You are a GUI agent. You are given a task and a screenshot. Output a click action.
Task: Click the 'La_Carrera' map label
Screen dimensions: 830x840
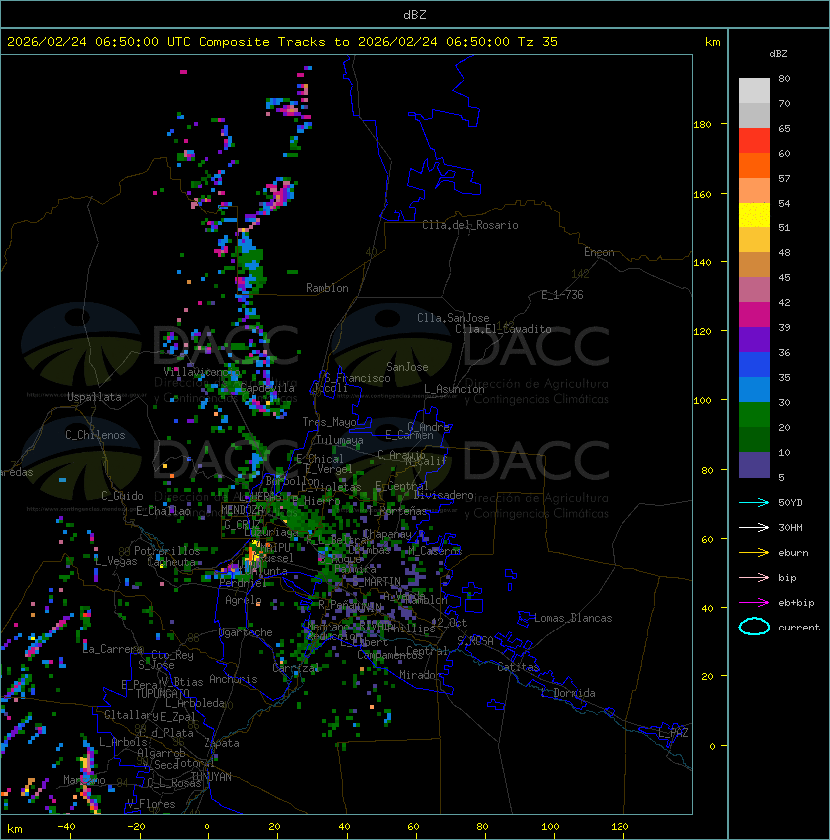click(113, 649)
